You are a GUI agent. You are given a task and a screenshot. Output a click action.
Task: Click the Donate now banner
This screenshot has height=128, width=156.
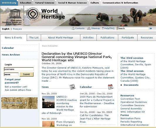click(19, 103)
